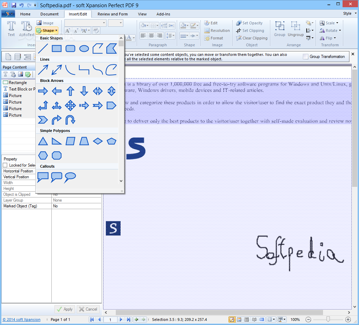Select the ellipse basic shape
Viewport: 359px width, 325px height.
(x=84, y=49)
